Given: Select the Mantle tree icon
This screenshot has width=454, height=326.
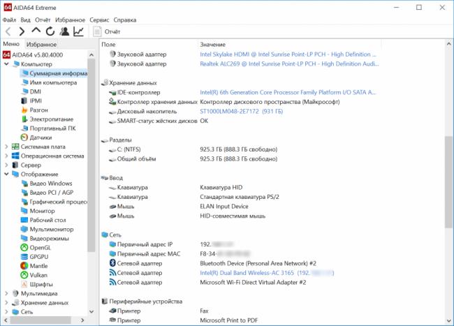Looking at the screenshot, I should pyautogui.click(x=24, y=265).
